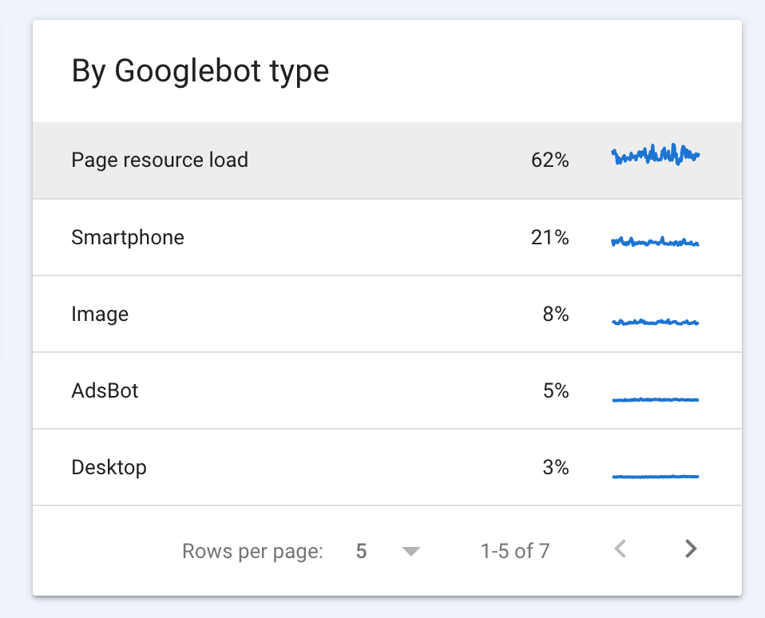Viewport: 765px width, 618px height.
Task: Select the Smartphone Googlebot row
Action: (128, 237)
